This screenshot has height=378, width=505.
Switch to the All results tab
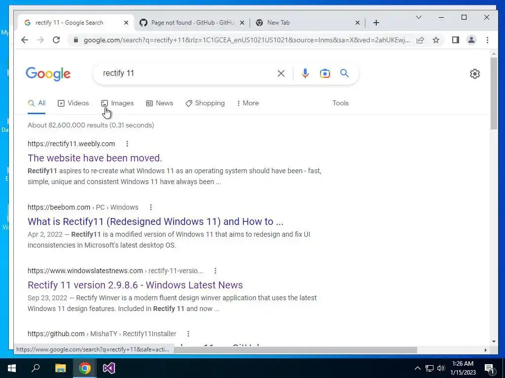tap(36, 103)
